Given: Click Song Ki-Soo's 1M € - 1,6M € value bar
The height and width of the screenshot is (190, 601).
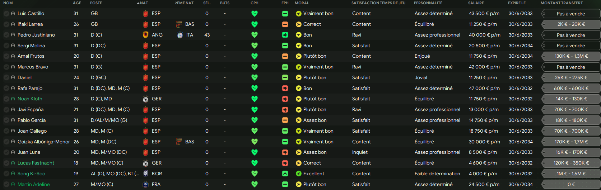Looking at the screenshot, I should point(571,174).
